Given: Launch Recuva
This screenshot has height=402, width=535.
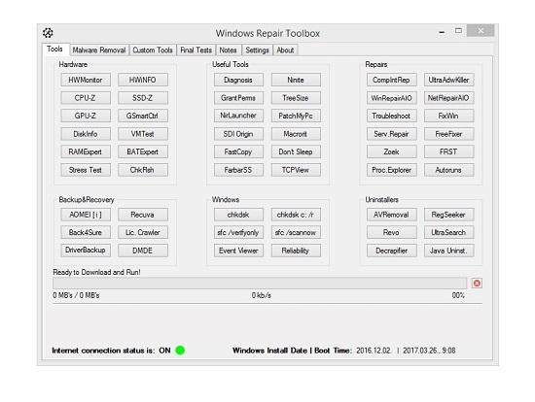Looking at the screenshot, I should [143, 215].
